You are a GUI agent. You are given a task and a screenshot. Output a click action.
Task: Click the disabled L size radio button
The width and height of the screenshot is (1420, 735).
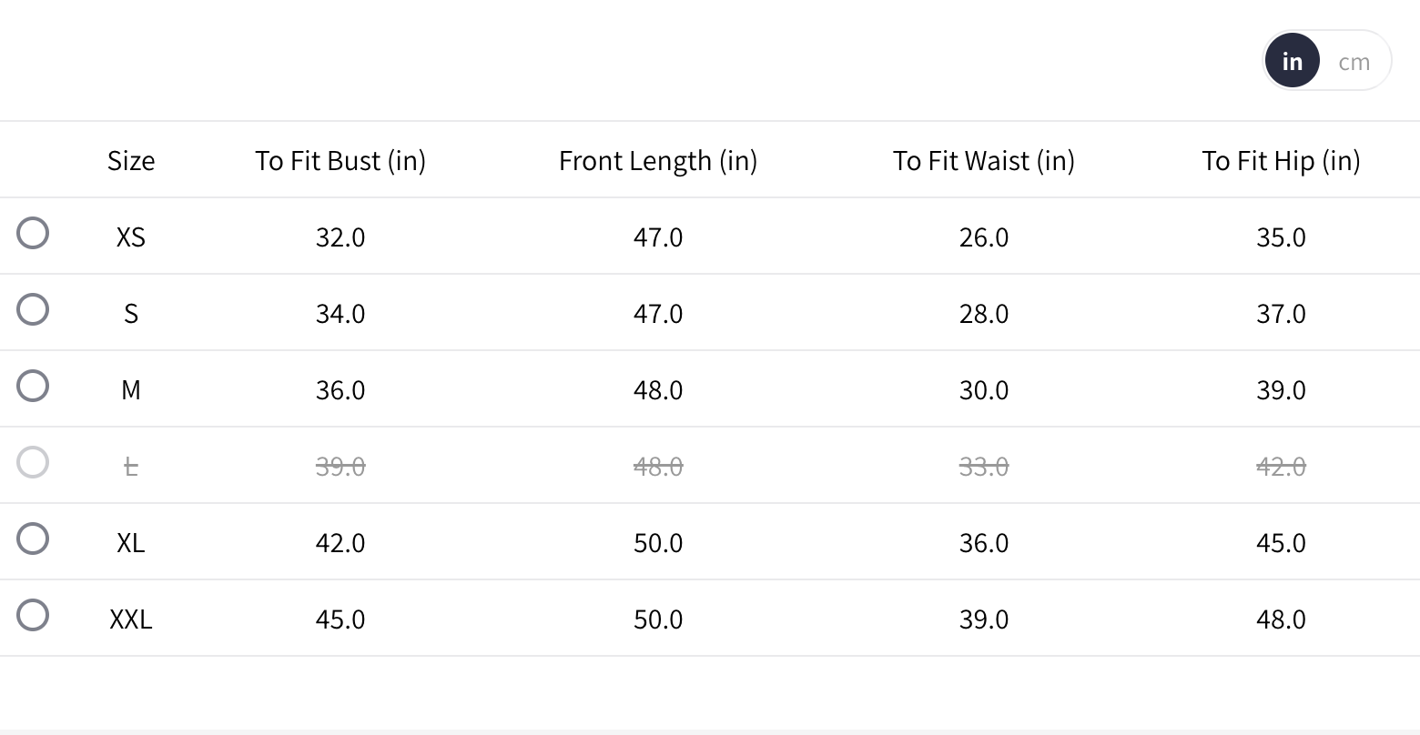[33, 462]
